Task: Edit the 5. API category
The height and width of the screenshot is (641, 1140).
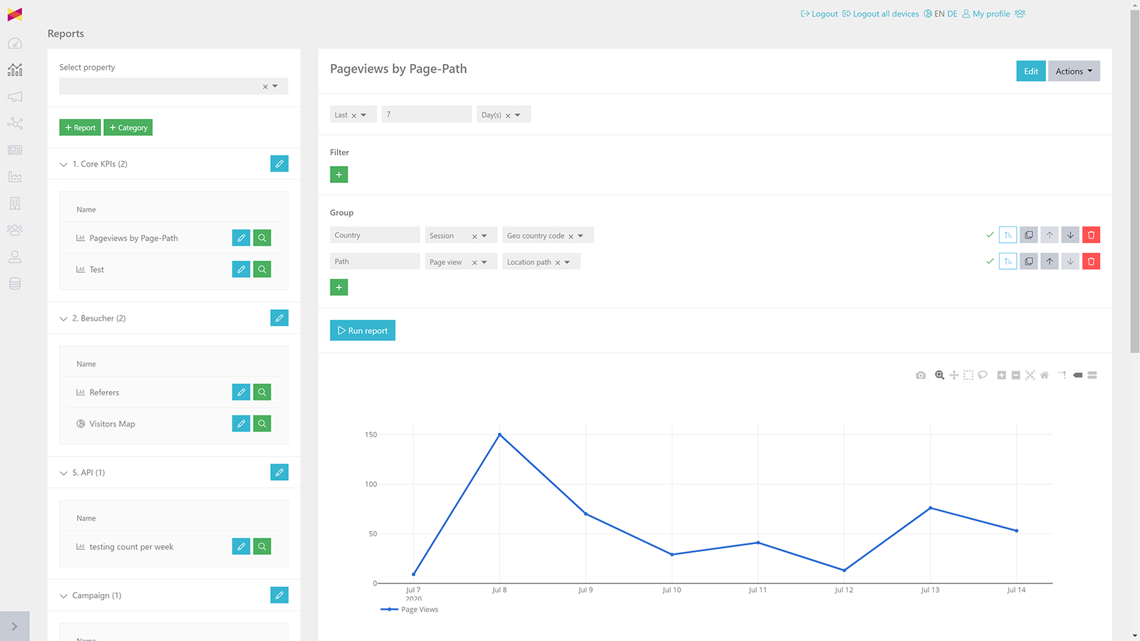Action: 279,472
